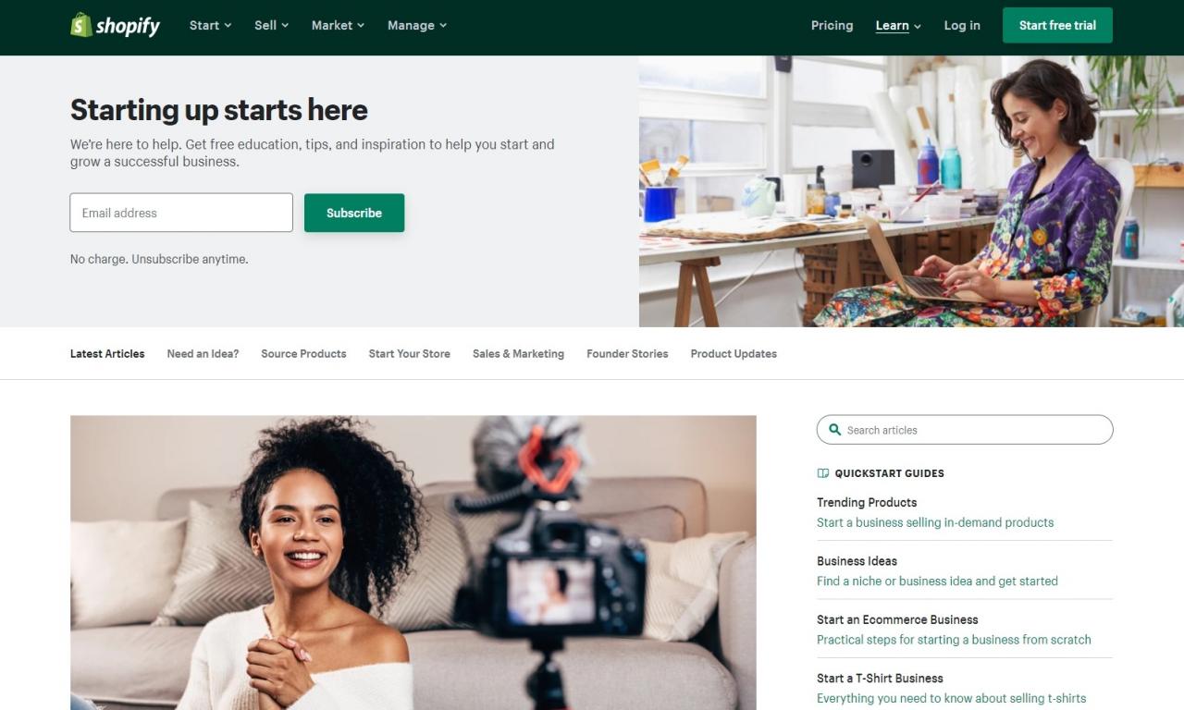Open the Manage dropdown menu
This screenshot has height=710, width=1184.
(417, 25)
